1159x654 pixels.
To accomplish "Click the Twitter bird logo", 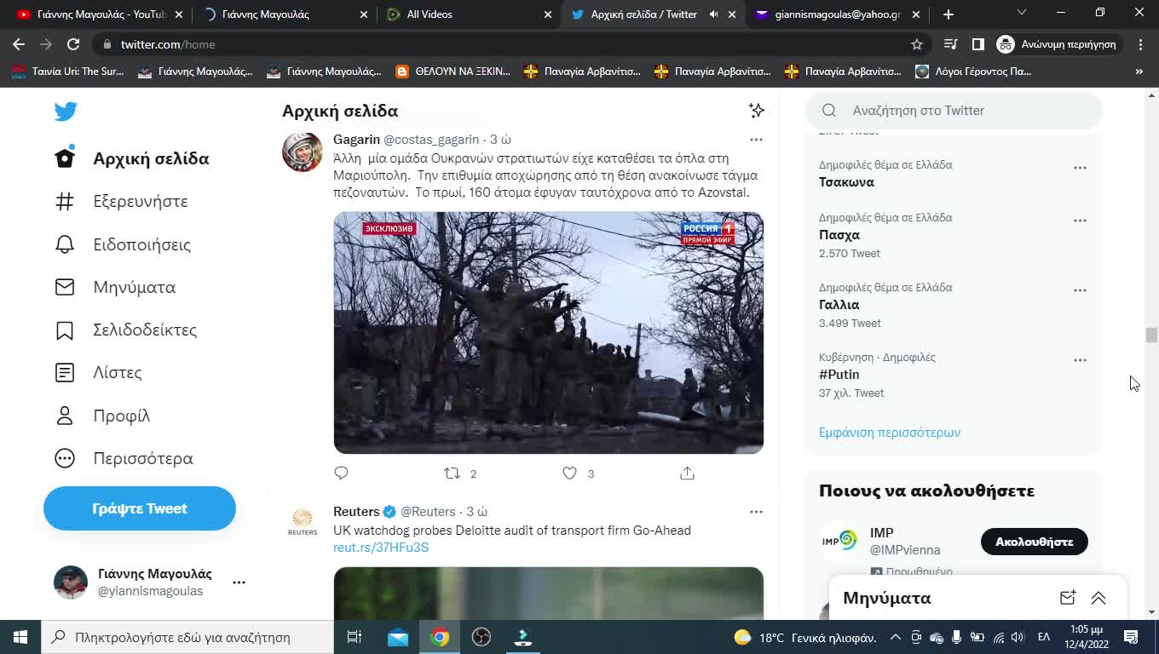I will tap(66, 111).
